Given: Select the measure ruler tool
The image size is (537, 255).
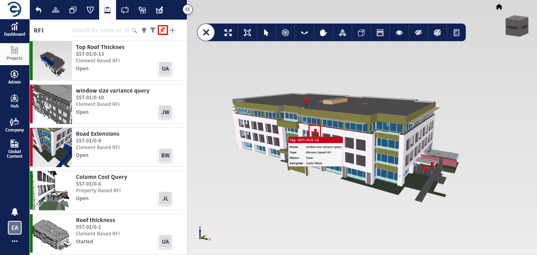Looking at the screenshot, I should pyautogui.click(x=380, y=33).
